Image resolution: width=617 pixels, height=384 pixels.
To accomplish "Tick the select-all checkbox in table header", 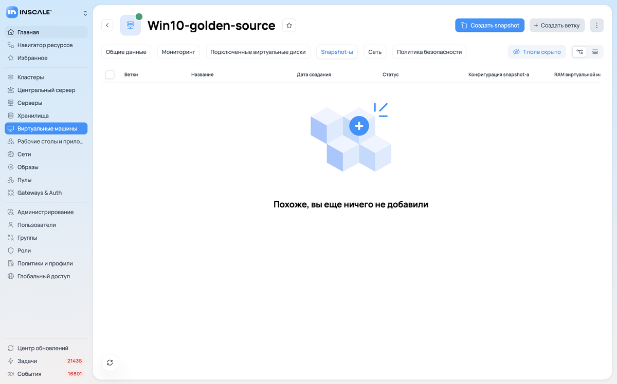I will pos(110,74).
